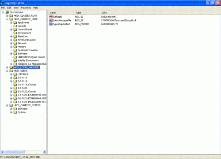Collapse HKEY_USERS node
The height and width of the screenshot is (159, 221).
(x=7, y=71)
